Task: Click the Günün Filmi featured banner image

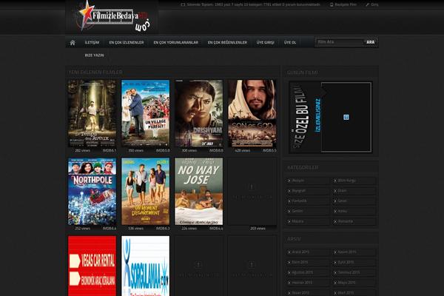Action: pos(331,117)
